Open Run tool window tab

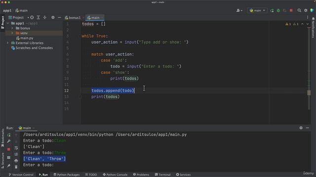point(43,175)
